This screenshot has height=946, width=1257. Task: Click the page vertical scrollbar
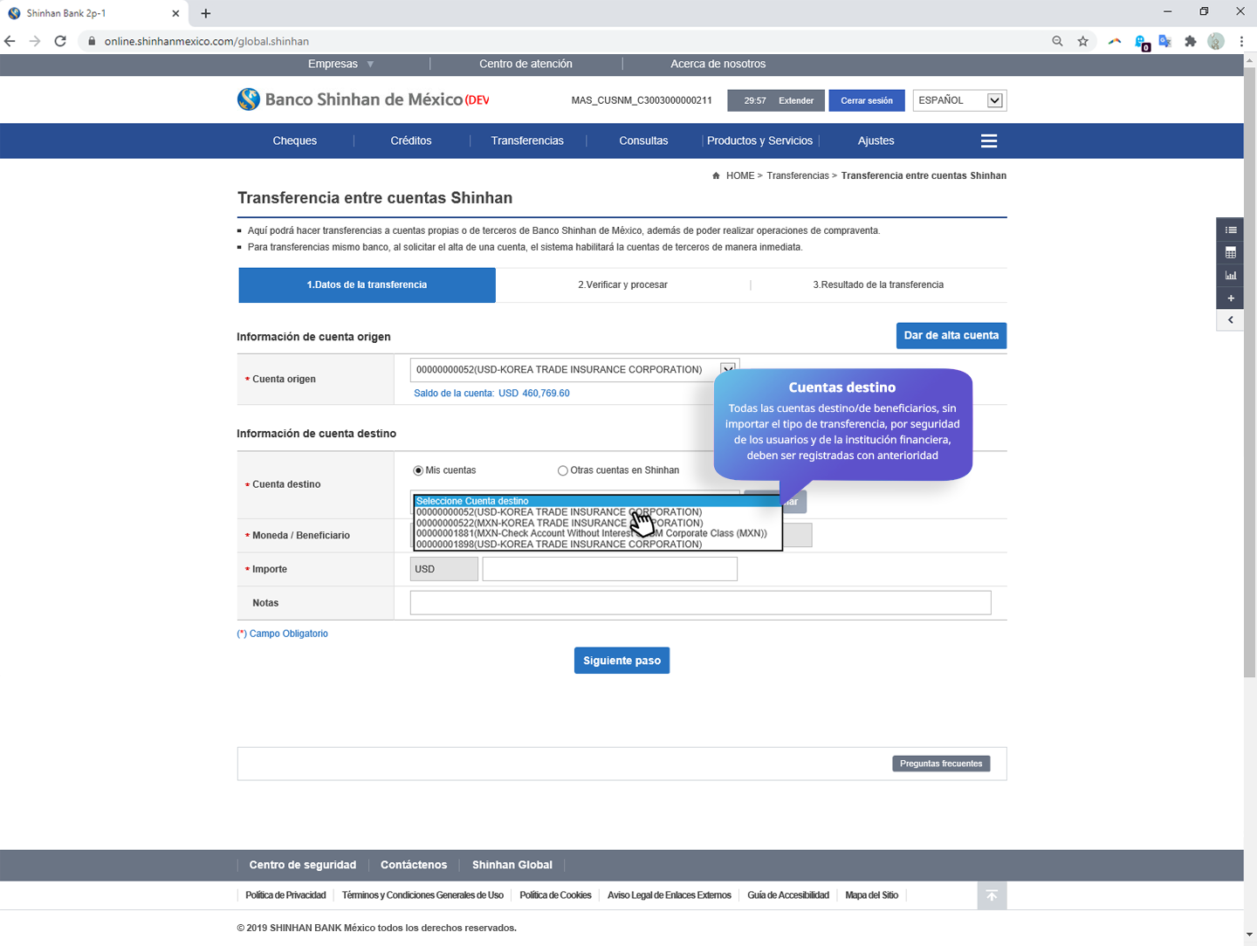pyautogui.click(x=1250, y=371)
